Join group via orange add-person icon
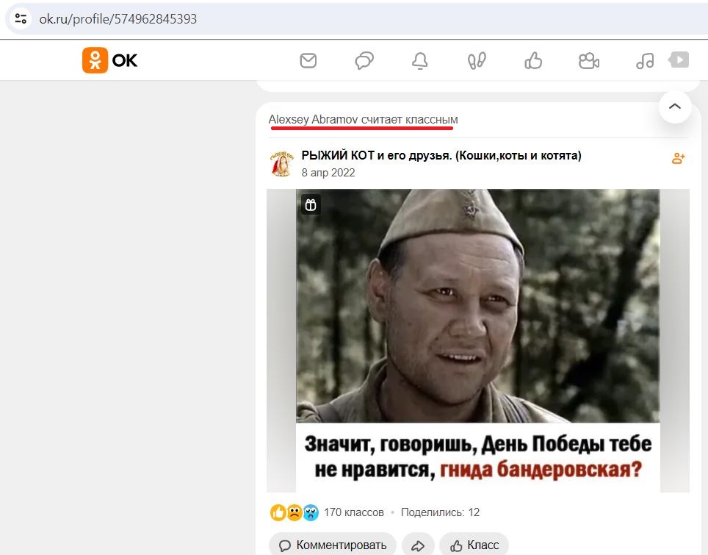708x555 pixels. (678, 158)
